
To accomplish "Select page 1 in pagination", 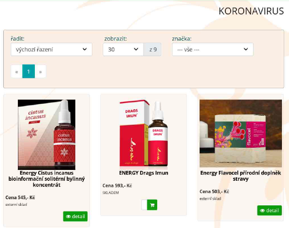I will pyautogui.click(x=29, y=71).
